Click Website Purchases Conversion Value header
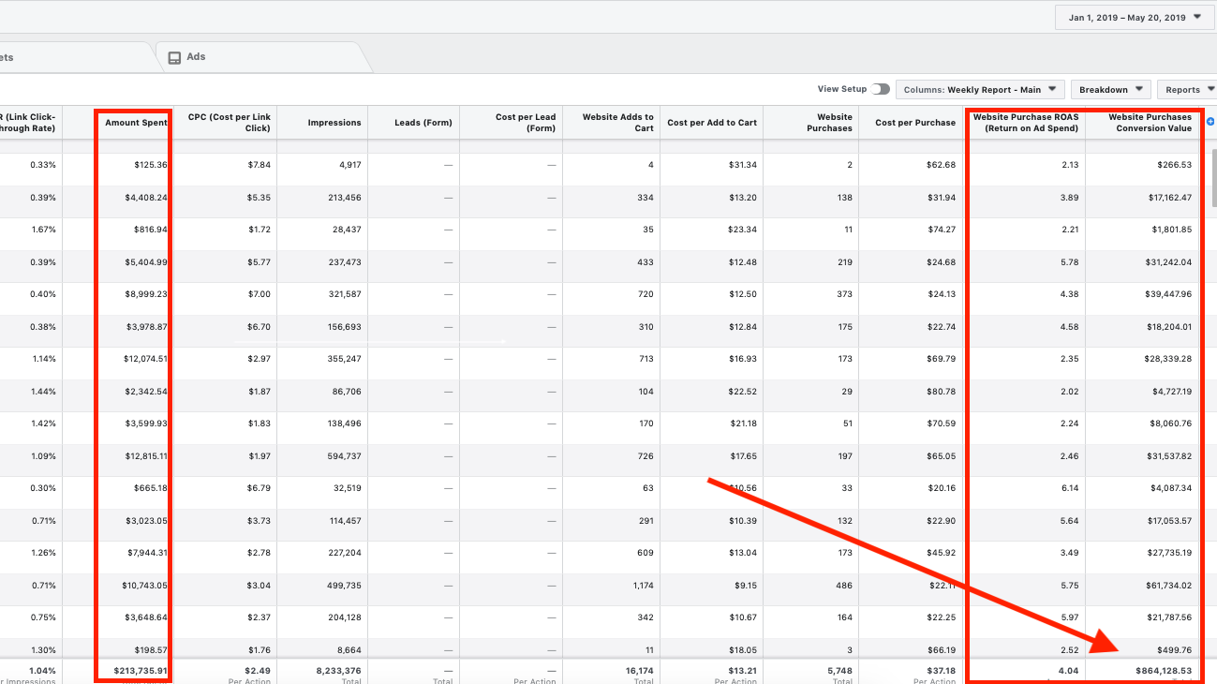Image resolution: width=1217 pixels, height=684 pixels. [x=1149, y=123]
